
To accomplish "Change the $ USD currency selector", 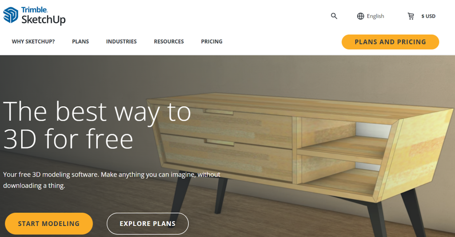I will pos(428,16).
